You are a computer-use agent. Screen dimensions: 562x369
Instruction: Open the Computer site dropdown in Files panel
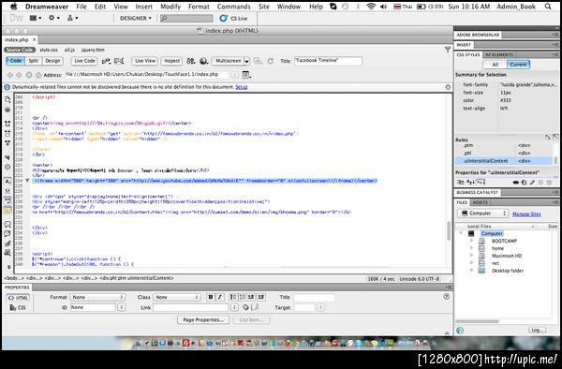(x=482, y=214)
